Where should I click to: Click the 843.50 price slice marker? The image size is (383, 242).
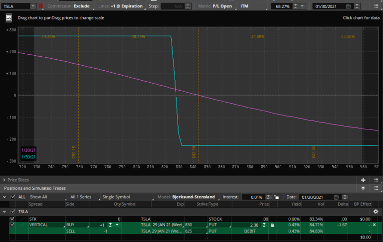[194, 152]
